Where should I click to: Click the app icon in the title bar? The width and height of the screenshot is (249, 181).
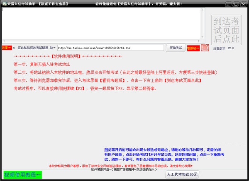click(x=5, y=4)
